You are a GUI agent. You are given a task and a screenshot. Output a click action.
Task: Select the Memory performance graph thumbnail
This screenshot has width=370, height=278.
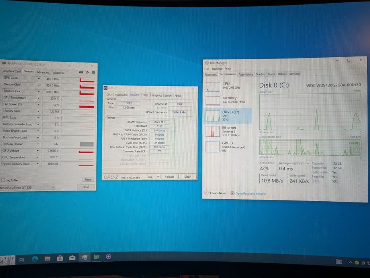point(213,101)
